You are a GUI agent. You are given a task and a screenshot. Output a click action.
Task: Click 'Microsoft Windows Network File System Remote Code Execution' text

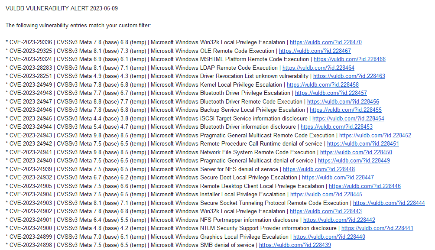(233, 153)
